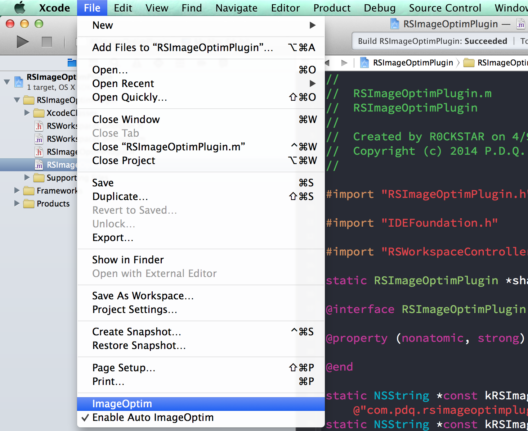Close RSImageOptimPlugin.m via menu
Image resolution: width=528 pixels, height=431 pixels.
(x=201, y=147)
